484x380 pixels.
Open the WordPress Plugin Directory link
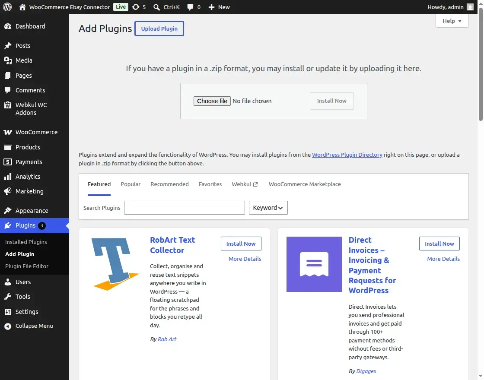[347, 155]
